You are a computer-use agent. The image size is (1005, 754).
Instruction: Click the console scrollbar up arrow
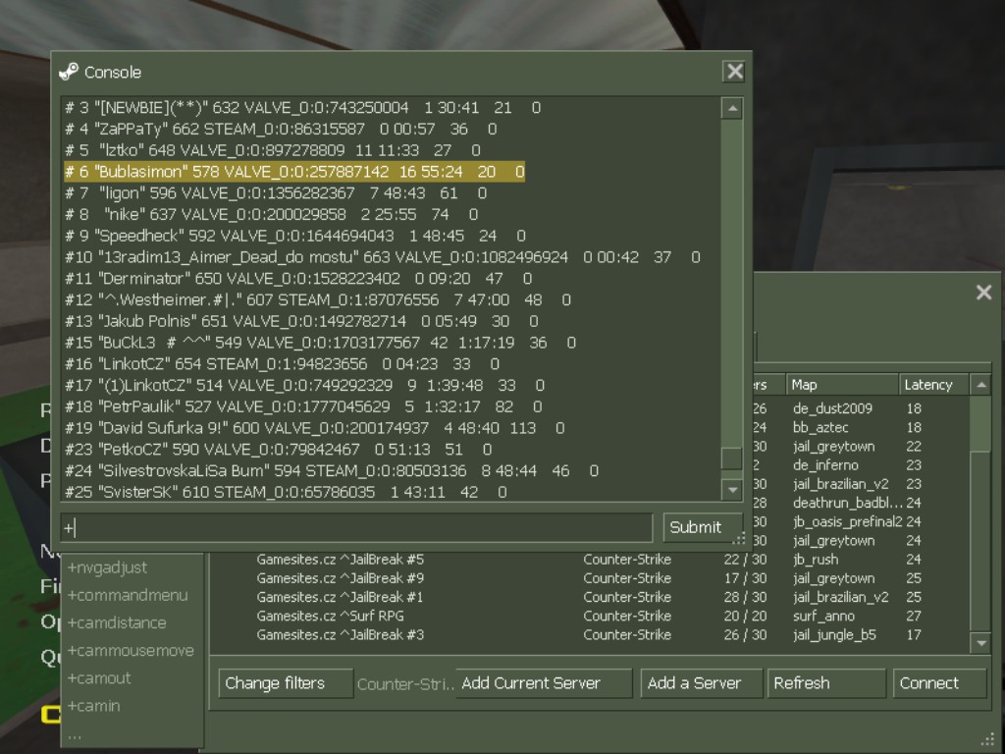[x=732, y=108]
